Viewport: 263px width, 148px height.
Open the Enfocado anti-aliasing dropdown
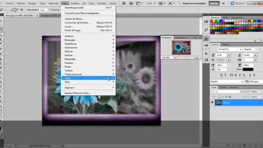point(256,81)
